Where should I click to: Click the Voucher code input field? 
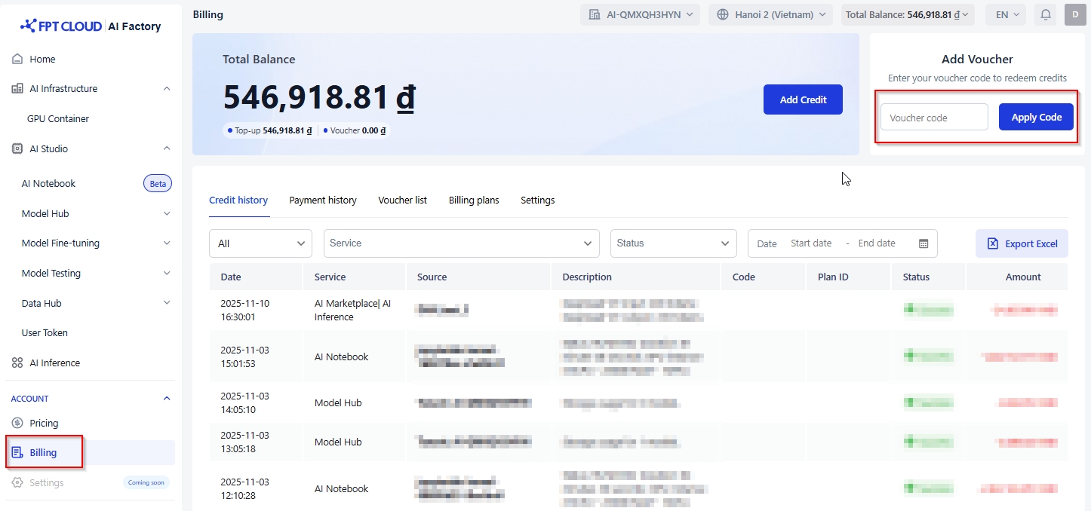[x=934, y=117]
